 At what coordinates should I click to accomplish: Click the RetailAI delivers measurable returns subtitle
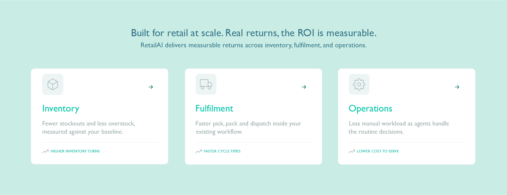[x=253, y=45]
